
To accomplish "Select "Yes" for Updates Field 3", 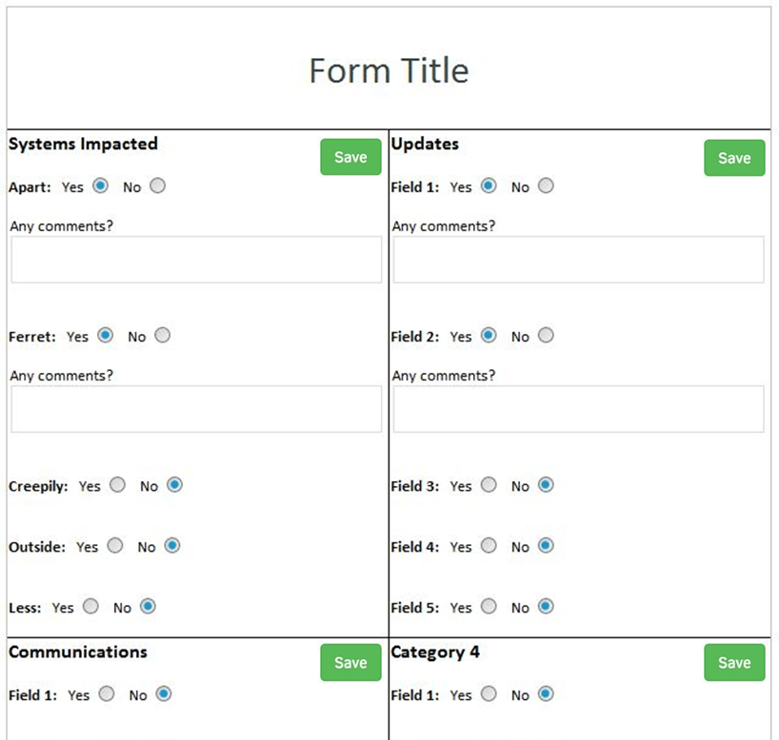I will (489, 485).
